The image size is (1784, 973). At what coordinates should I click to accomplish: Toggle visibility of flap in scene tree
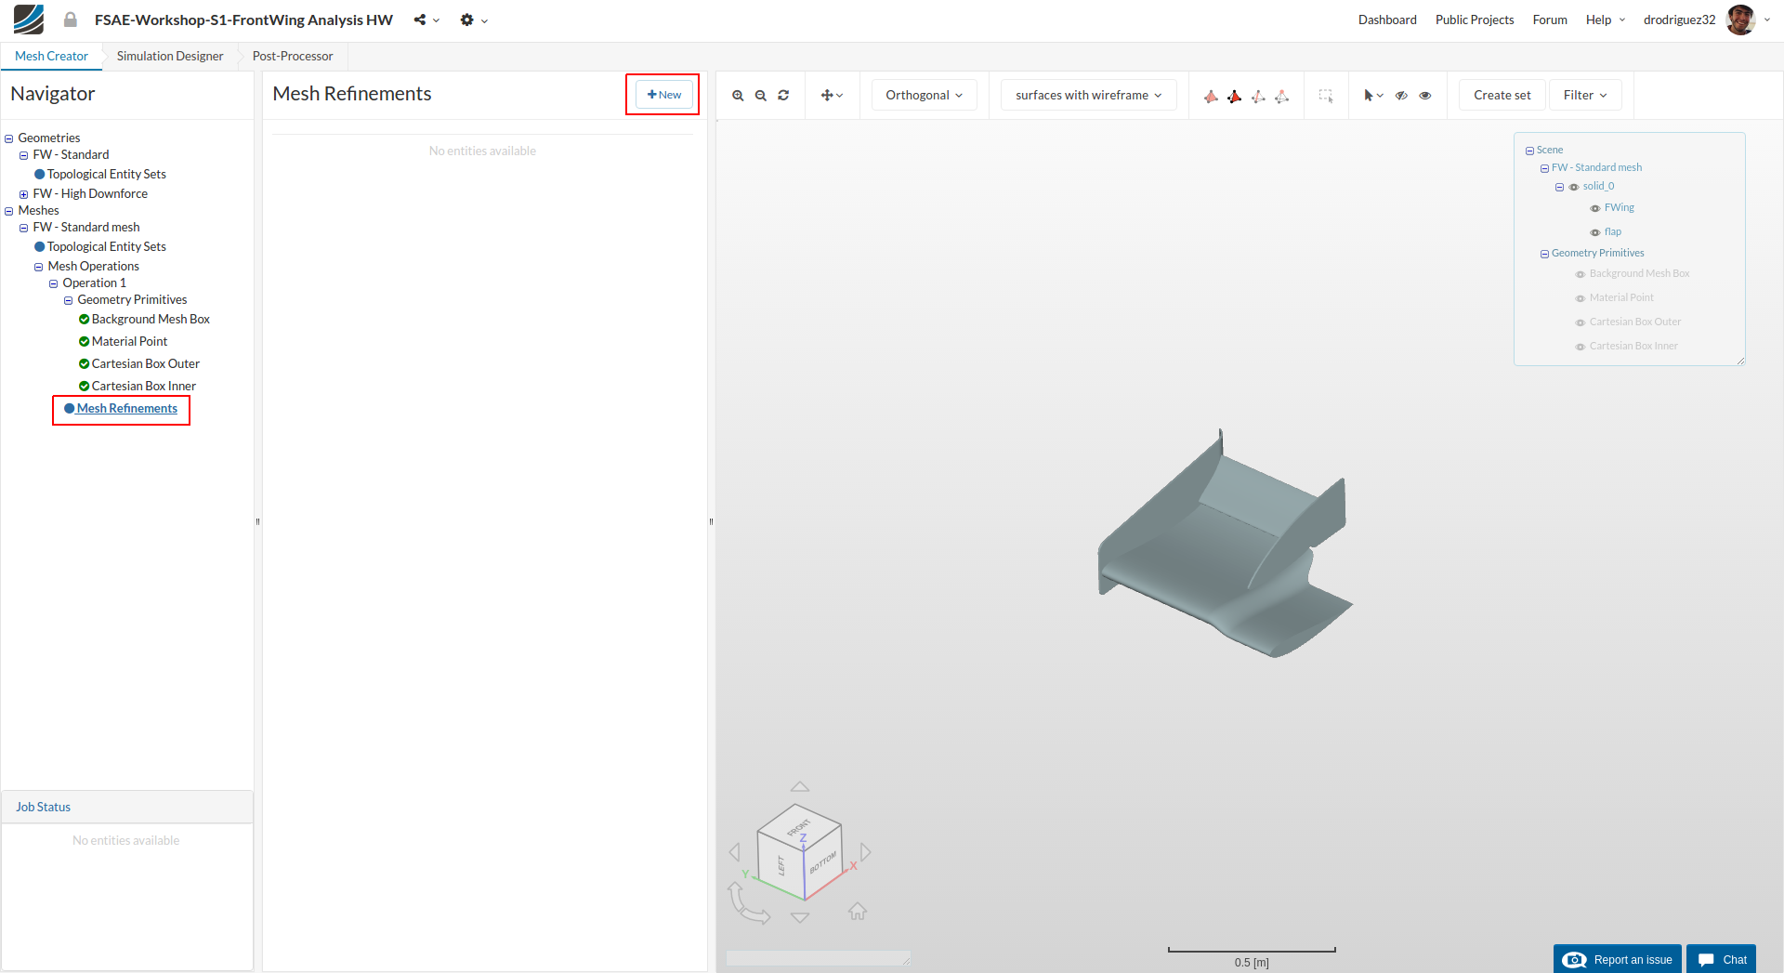click(x=1595, y=232)
